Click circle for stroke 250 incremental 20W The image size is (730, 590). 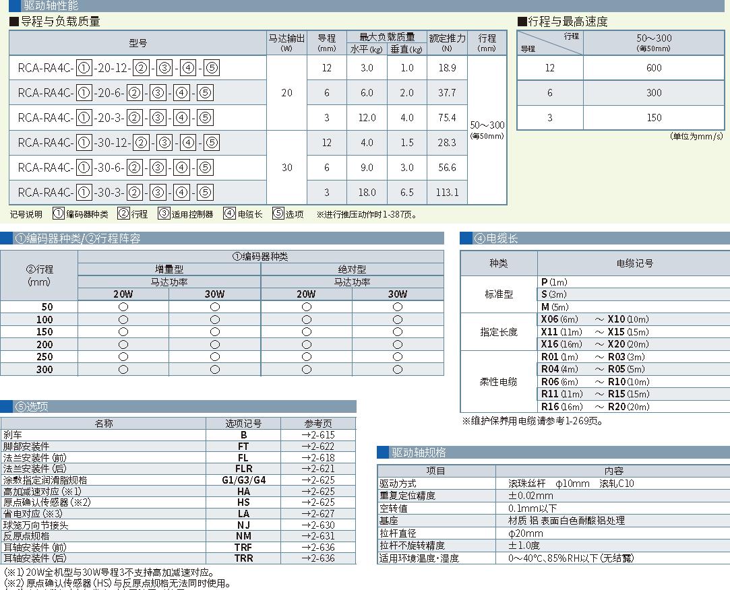[123, 357]
